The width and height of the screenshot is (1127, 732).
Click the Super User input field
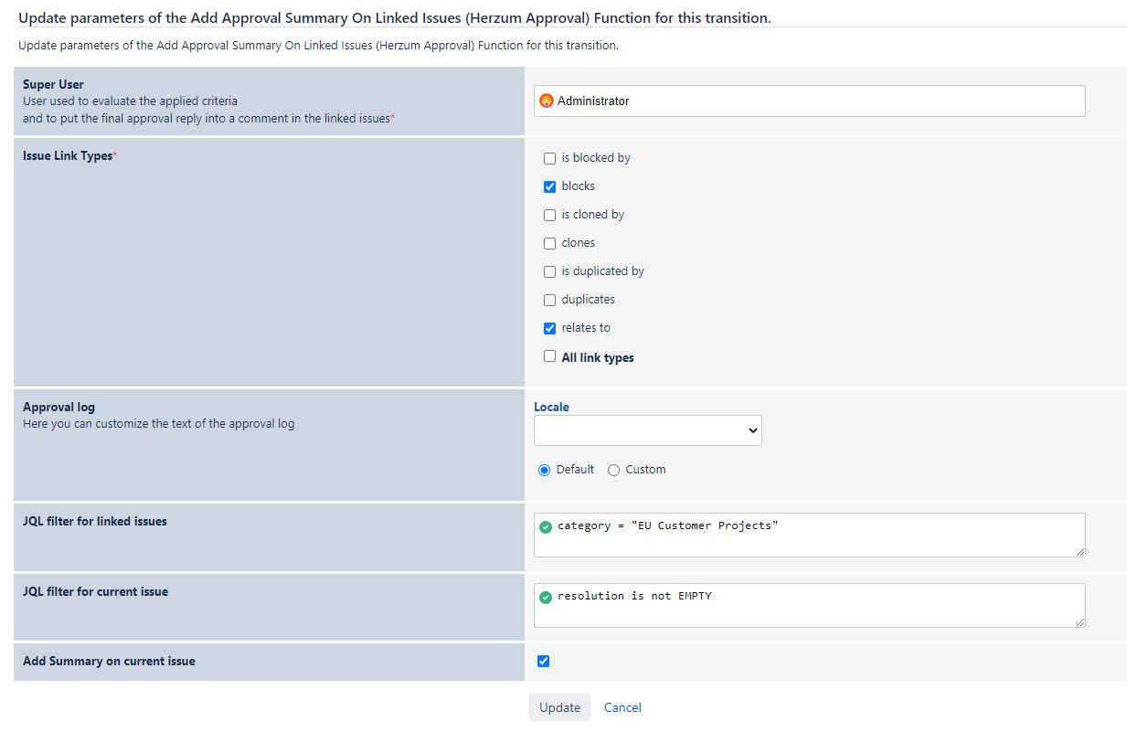tap(823, 101)
